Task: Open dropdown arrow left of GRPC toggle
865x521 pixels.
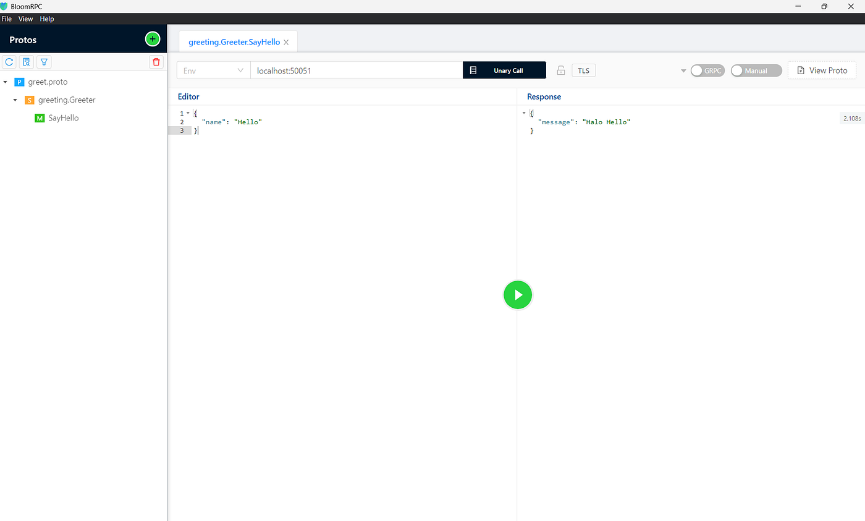Action: point(683,70)
